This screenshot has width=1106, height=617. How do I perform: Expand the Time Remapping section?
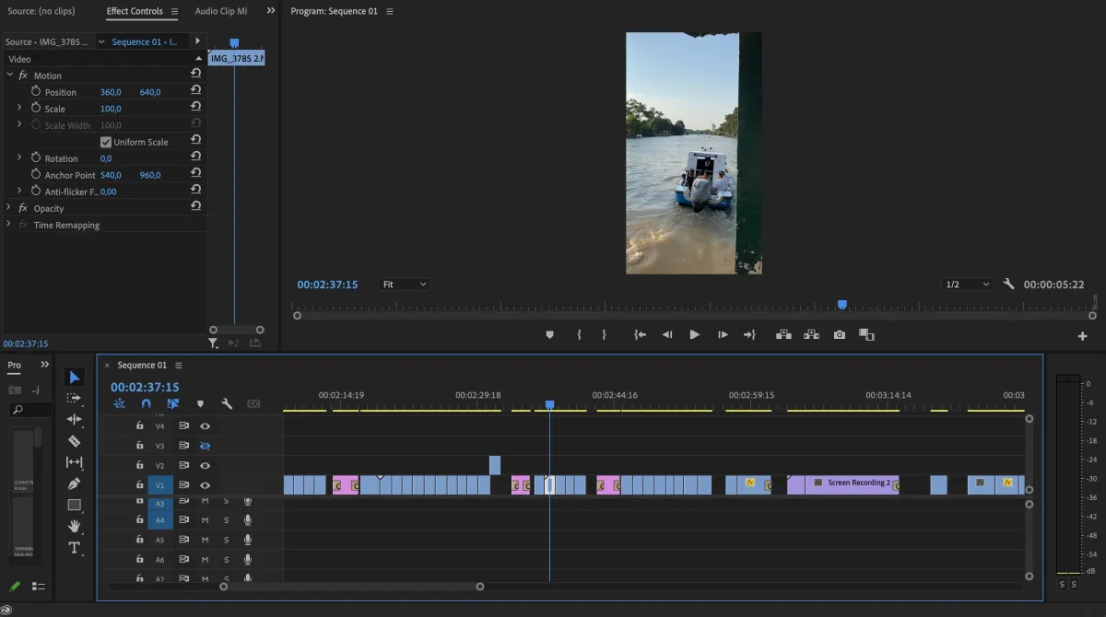pyautogui.click(x=9, y=224)
